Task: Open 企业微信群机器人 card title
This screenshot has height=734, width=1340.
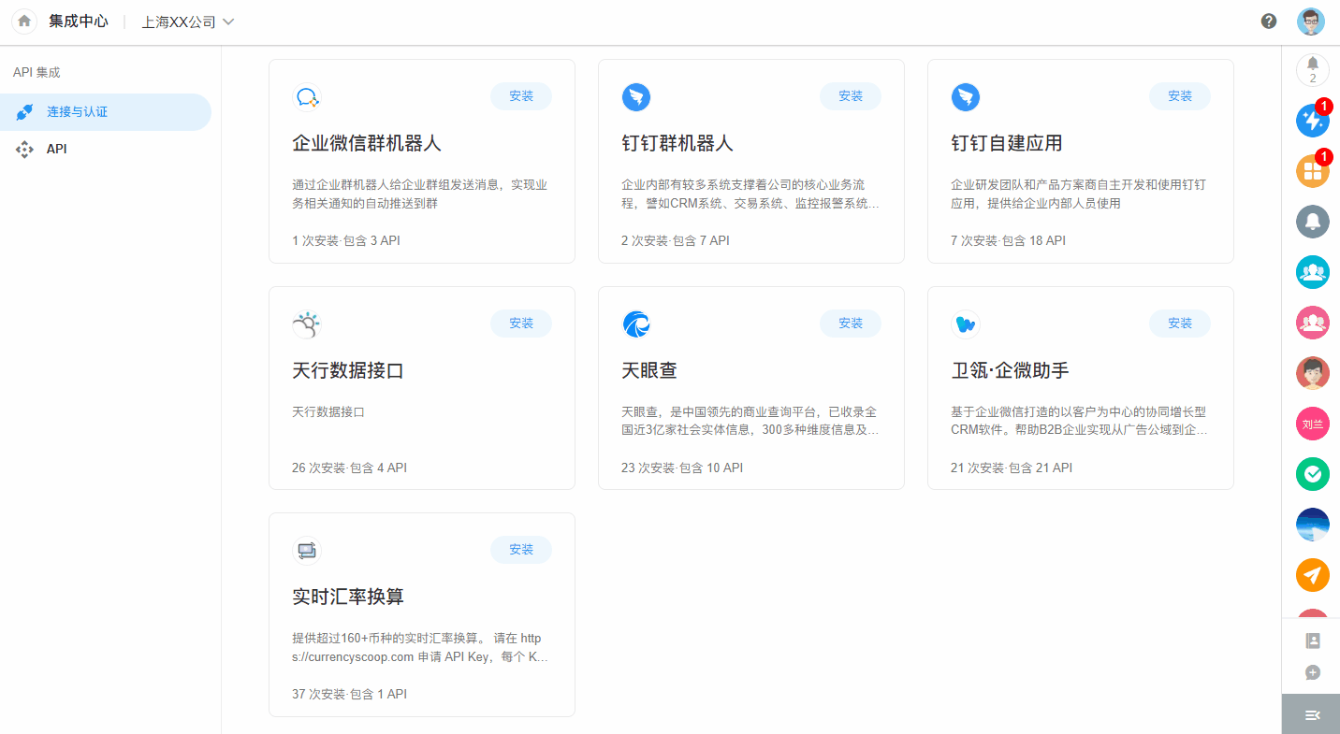Action: (367, 143)
